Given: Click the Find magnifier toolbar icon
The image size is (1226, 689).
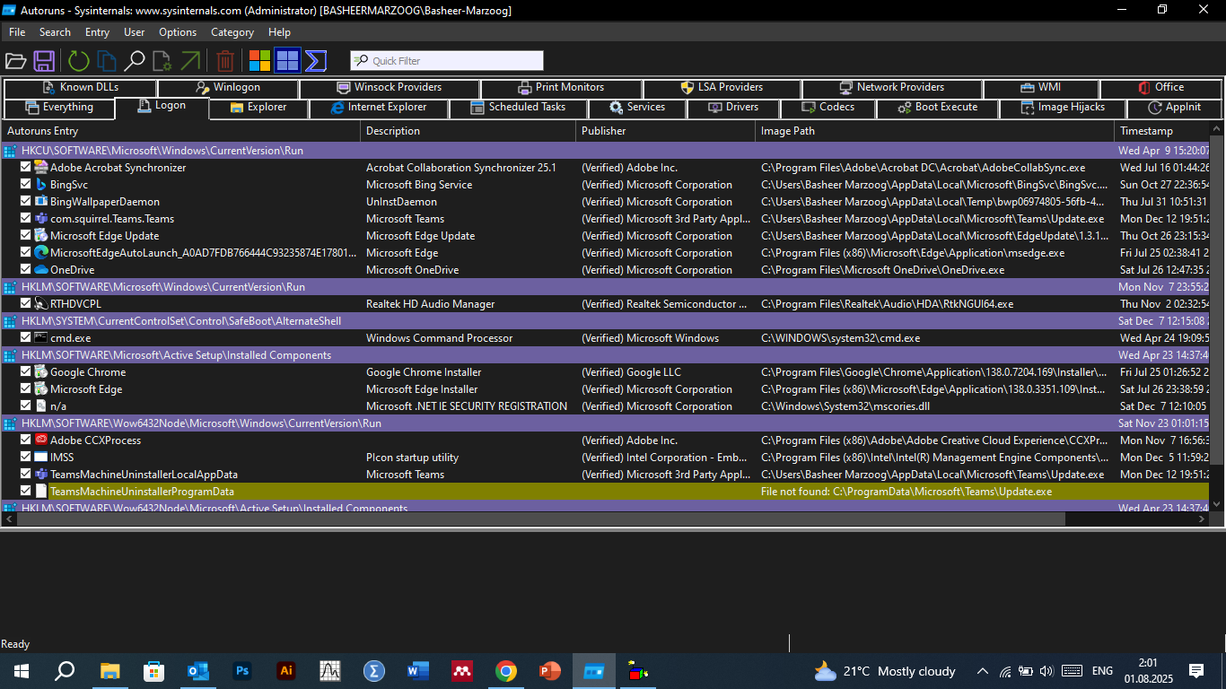Looking at the screenshot, I should click(135, 61).
